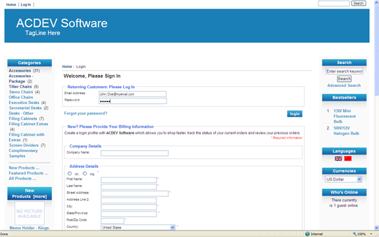379x237 pixels.
Task: Open the Filing Cabinets category
Action: (23, 118)
